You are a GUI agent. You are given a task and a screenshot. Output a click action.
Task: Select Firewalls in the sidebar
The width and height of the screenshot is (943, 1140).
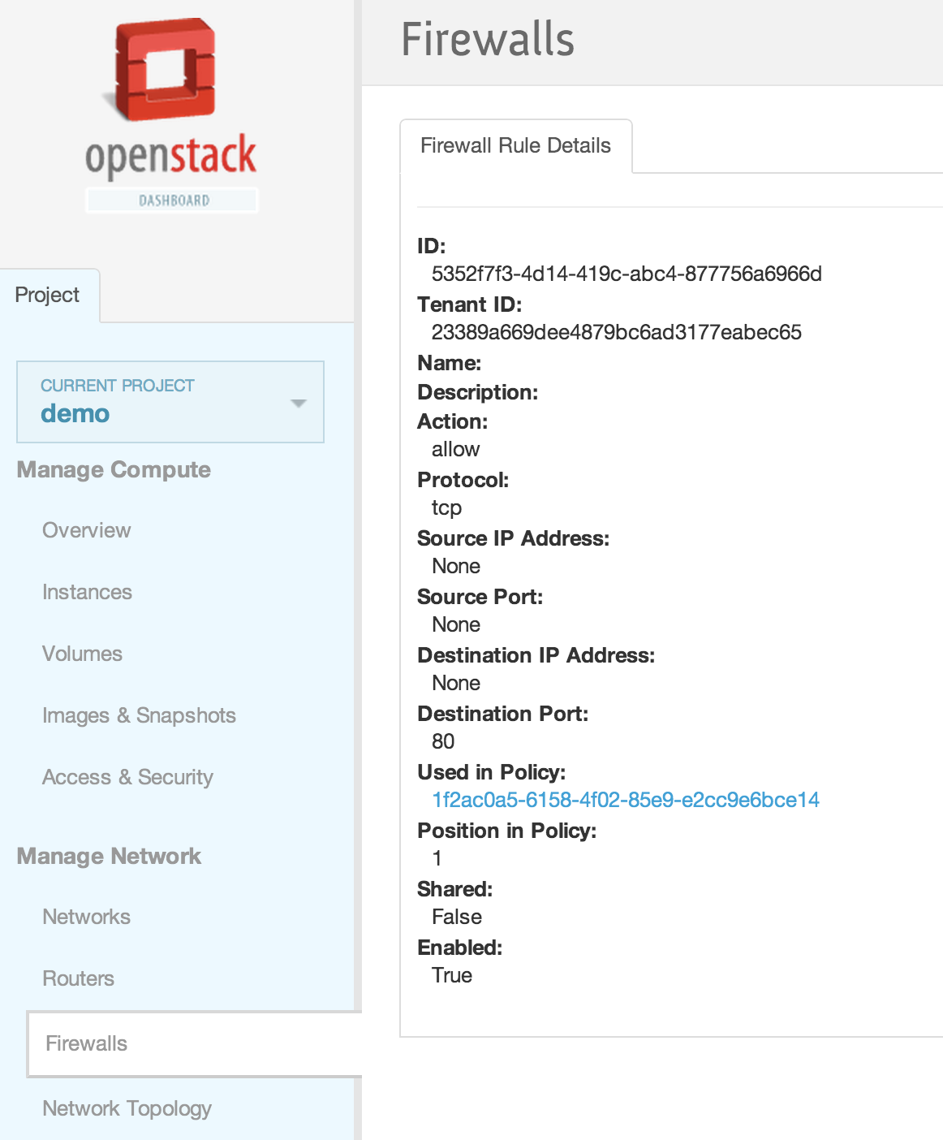tap(86, 1043)
